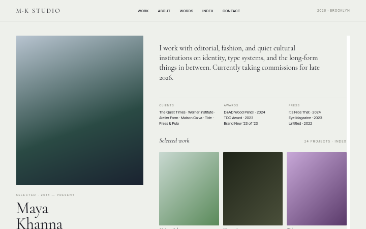The image size is (366, 229).
Task: Click D&AD Wood Pencil · 2024
Action: coord(245,112)
